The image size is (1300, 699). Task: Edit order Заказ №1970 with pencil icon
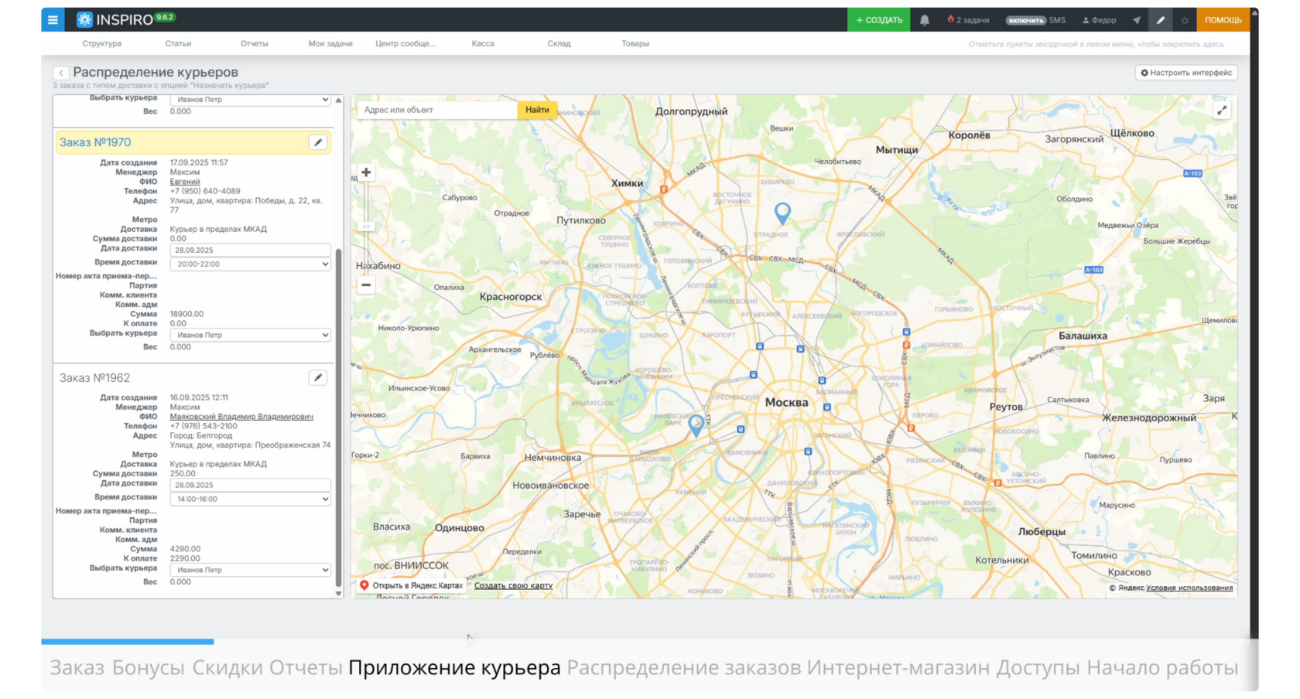tap(318, 142)
